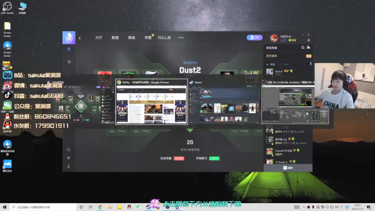
Task: Click the forward arrow in 5E client
Action: [86, 38]
